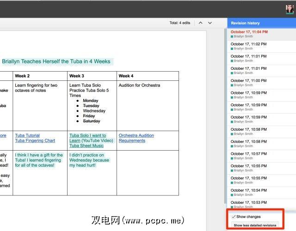Viewport: 296px width, 231px height.
Task: Click the Wednesday bullet item
Action: [94, 111]
